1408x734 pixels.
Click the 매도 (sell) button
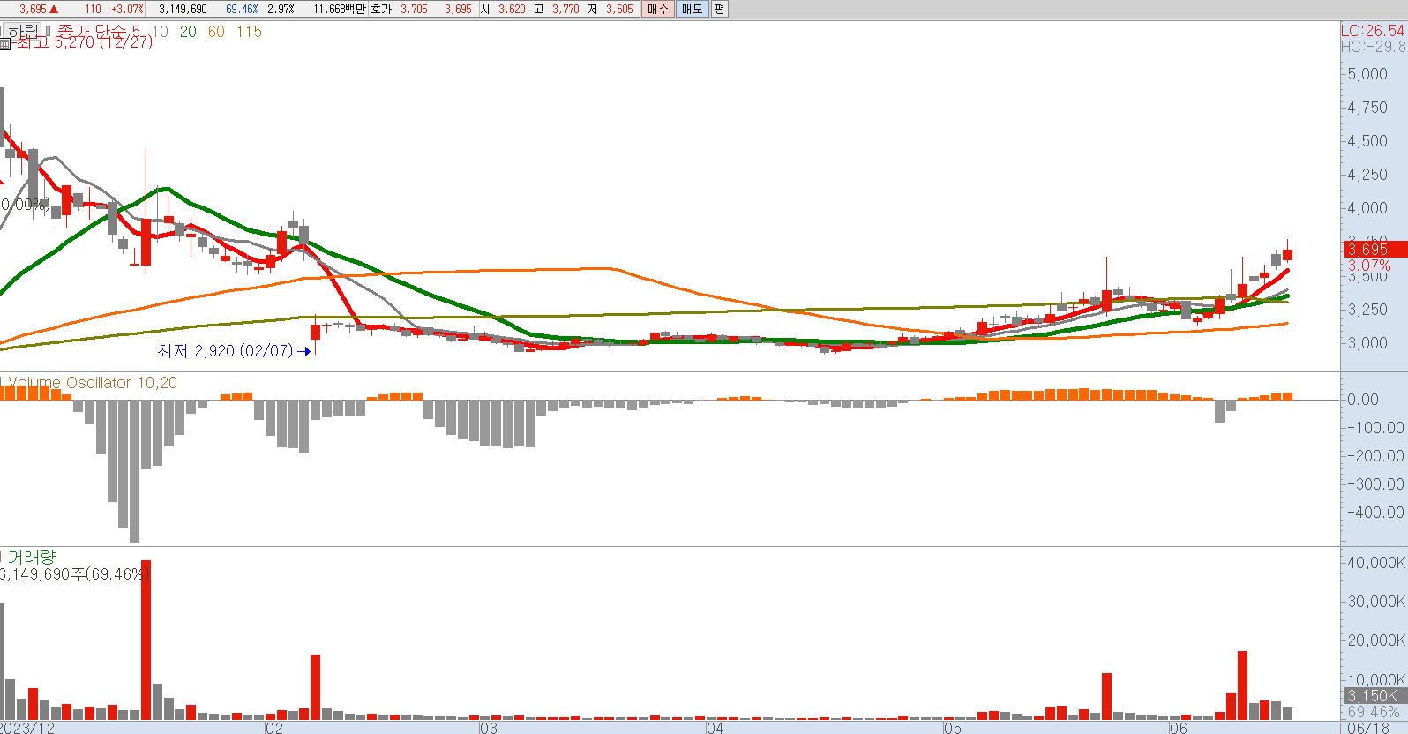[693, 10]
